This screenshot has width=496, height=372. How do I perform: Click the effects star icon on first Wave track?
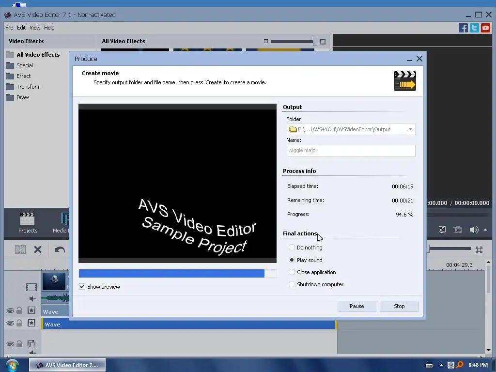[x=31, y=310]
